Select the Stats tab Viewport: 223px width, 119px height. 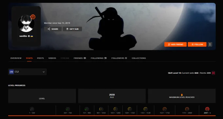[x=29, y=58]
